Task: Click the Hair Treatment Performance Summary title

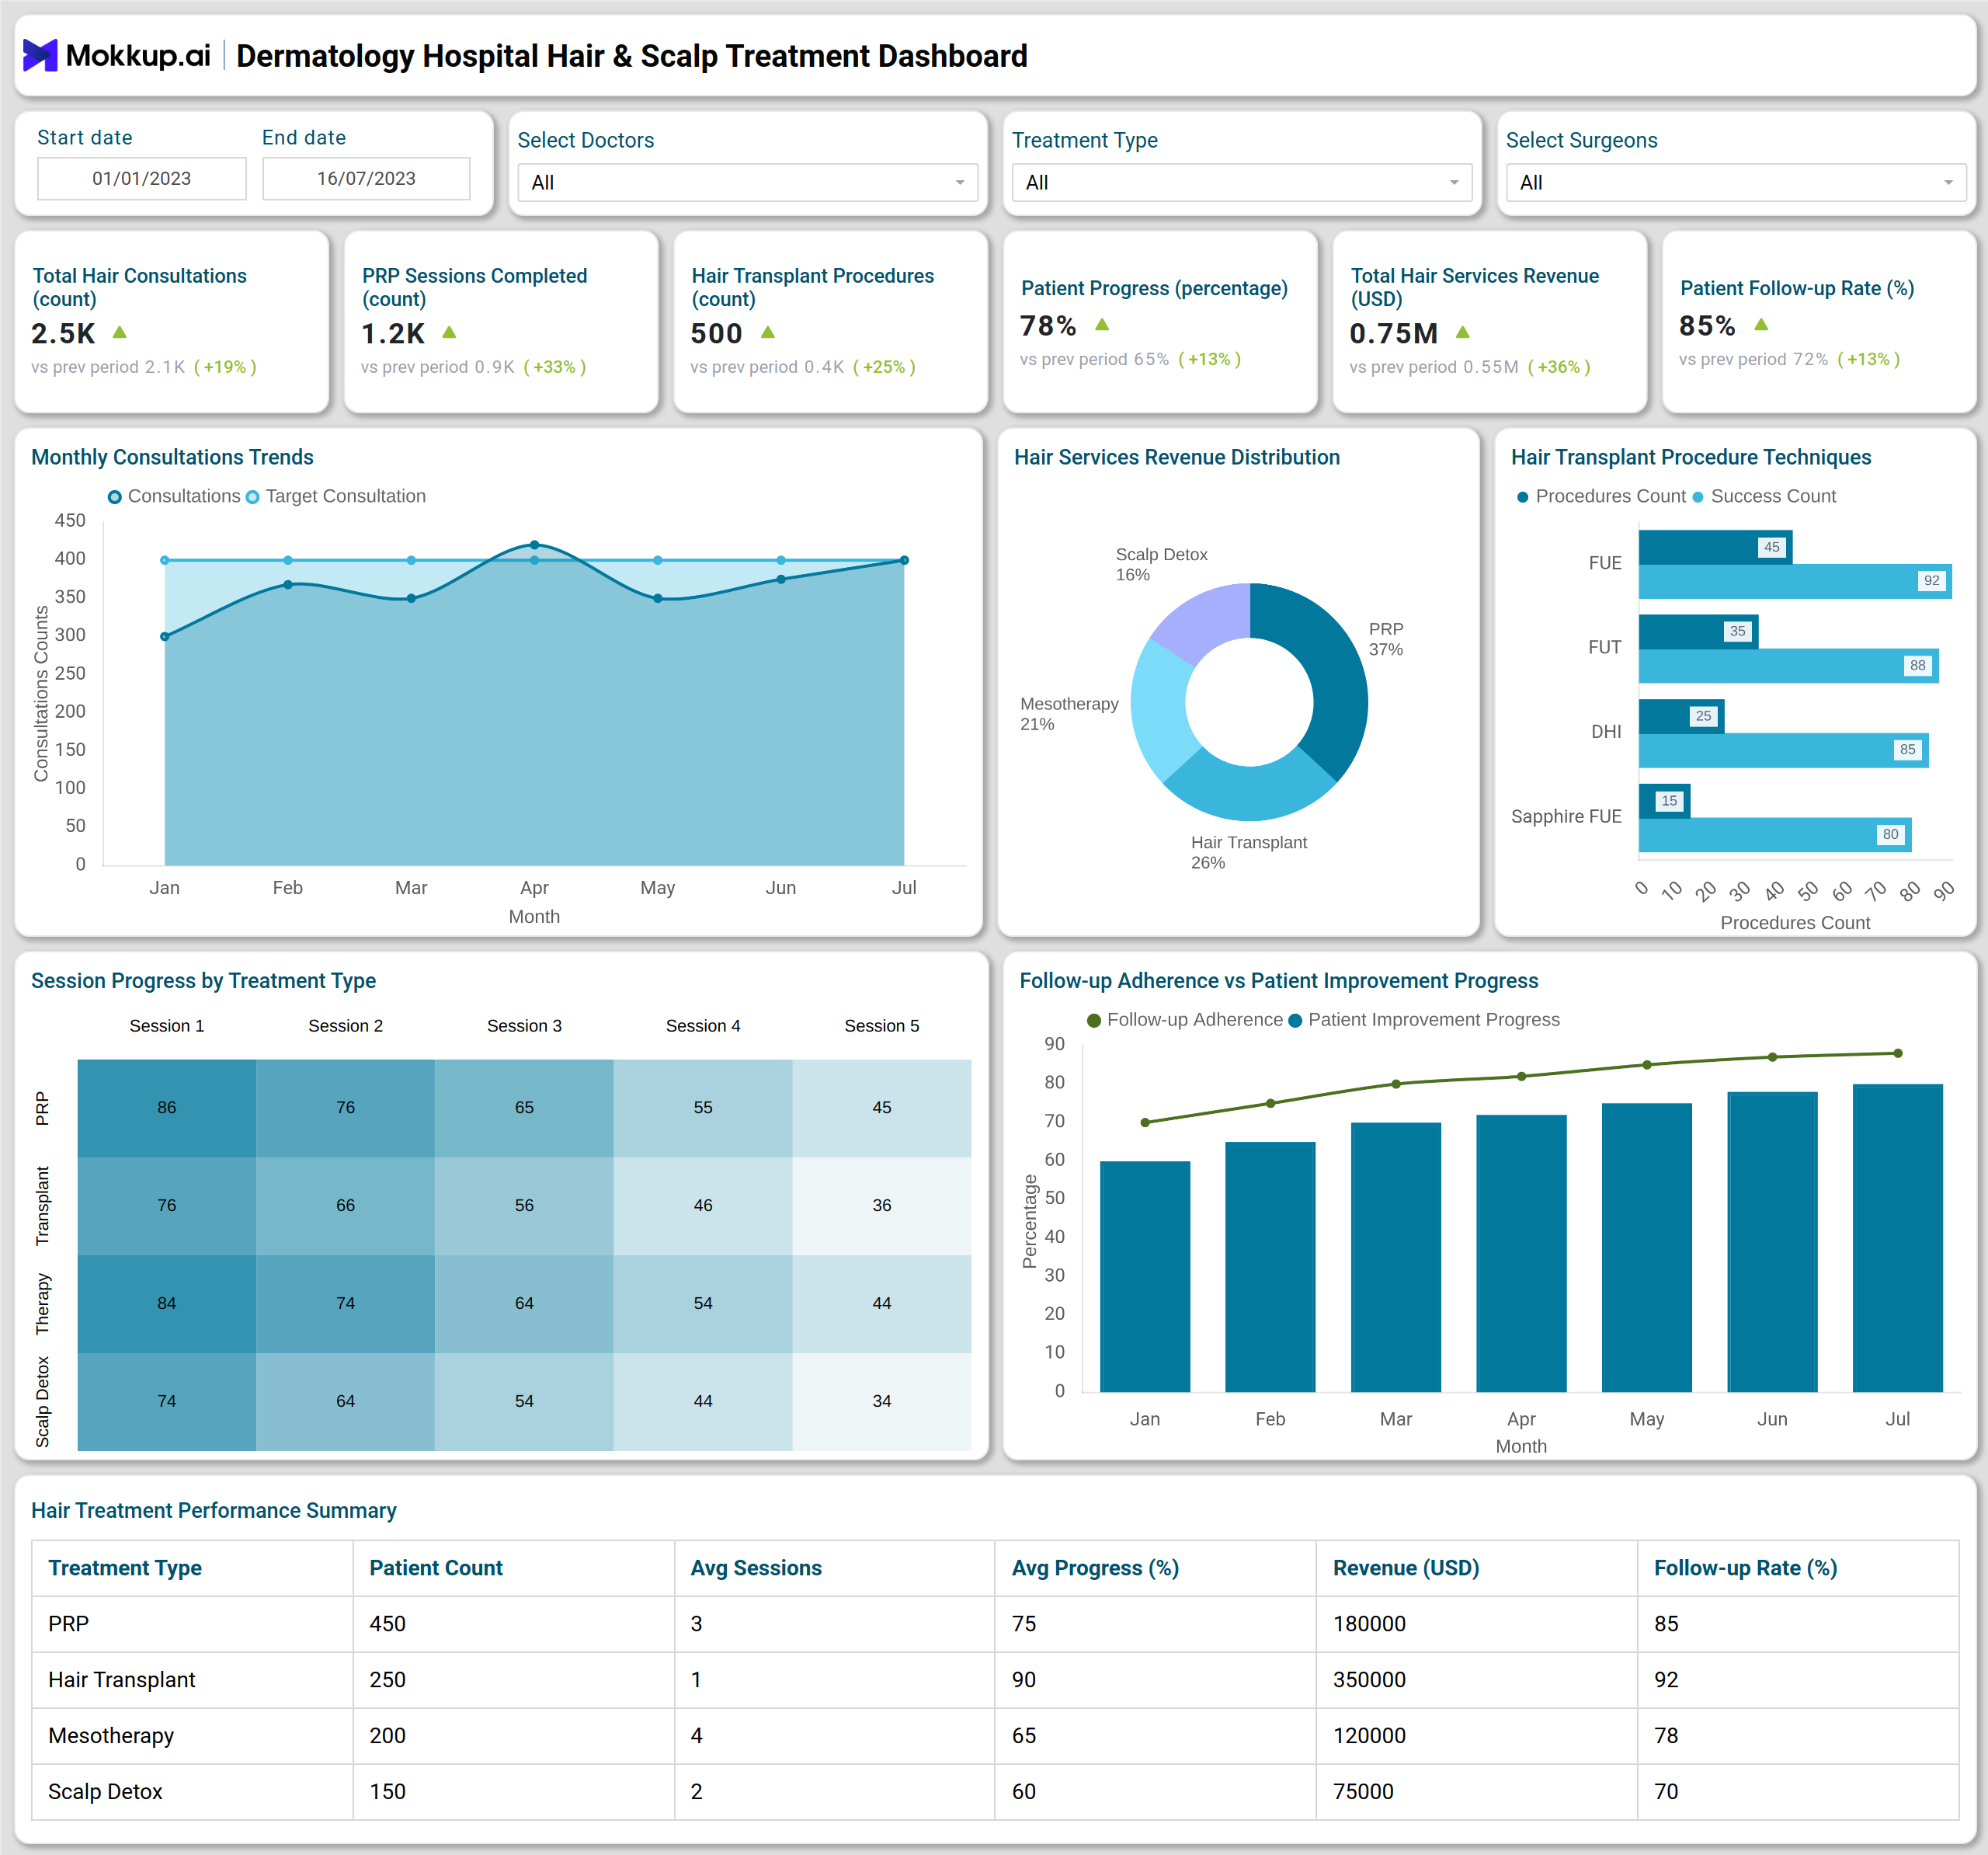Action: [214, 1511]
